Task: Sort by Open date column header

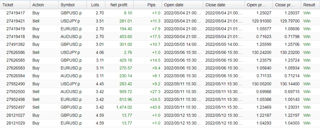Action: (174, 5)
